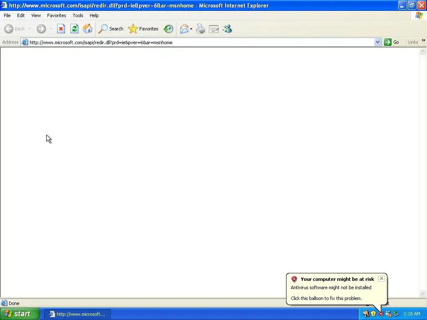Open the Search pane
The image size is (427, 320).
(111, 29)
